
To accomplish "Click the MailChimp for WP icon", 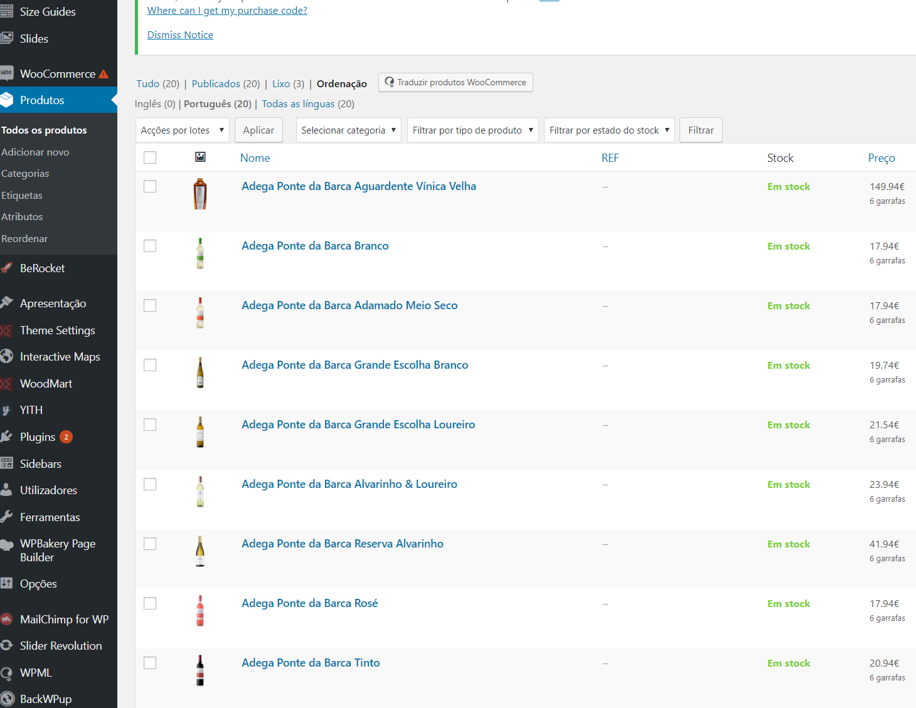I will coord(7,619).
